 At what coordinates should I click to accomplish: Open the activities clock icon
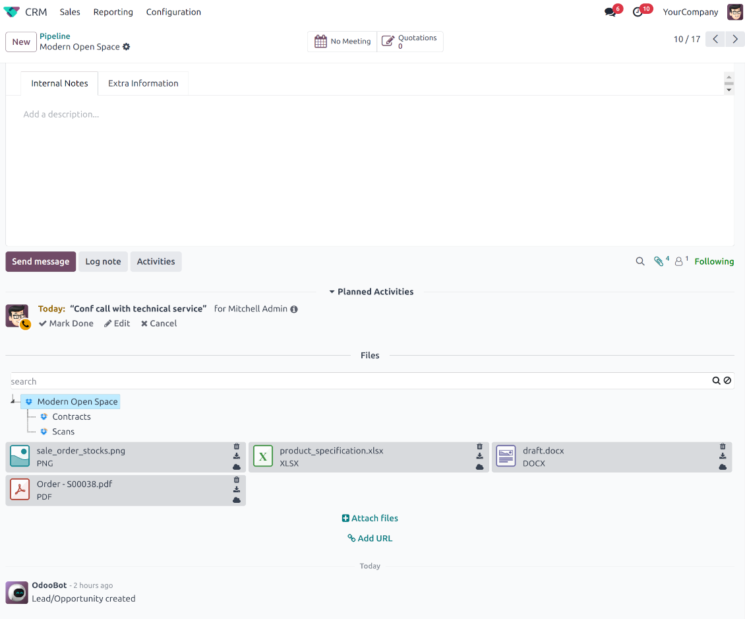point(638,12)
